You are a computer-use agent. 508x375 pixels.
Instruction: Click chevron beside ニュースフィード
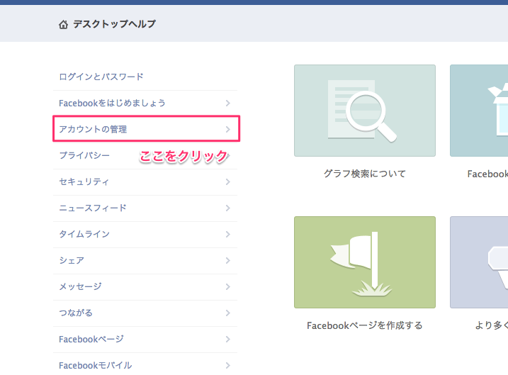pyautogui.click(x=227, y=208)
